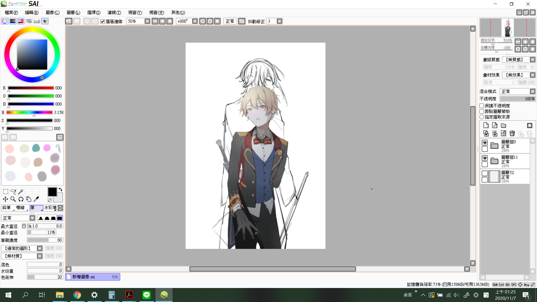Open the 畫材效果 dropdown

(533, 75)
